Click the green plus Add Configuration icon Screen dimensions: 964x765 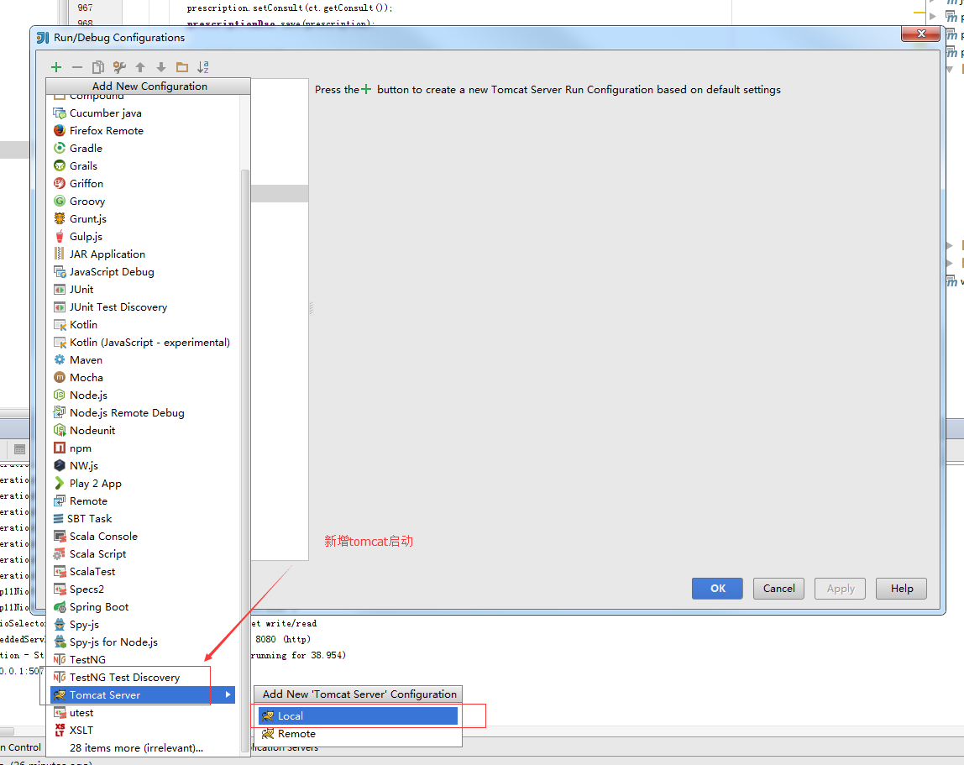56,67
